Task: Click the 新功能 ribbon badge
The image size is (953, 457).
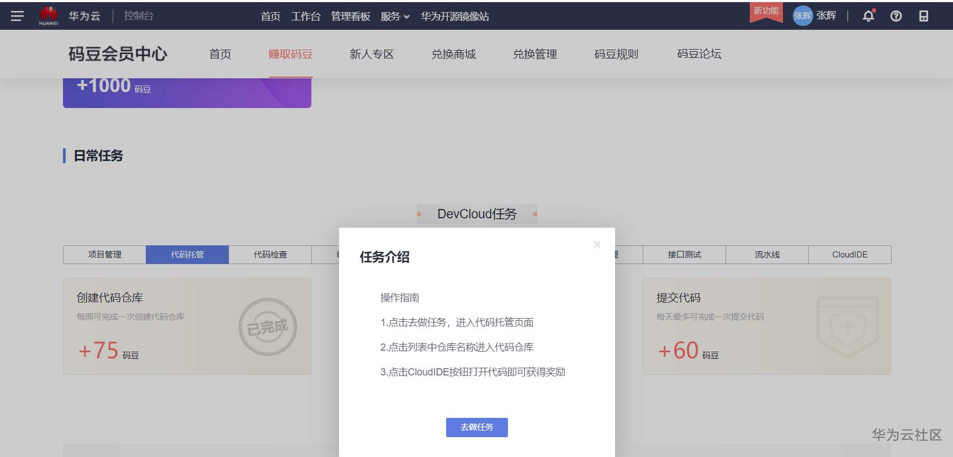Action: [766, 12]
